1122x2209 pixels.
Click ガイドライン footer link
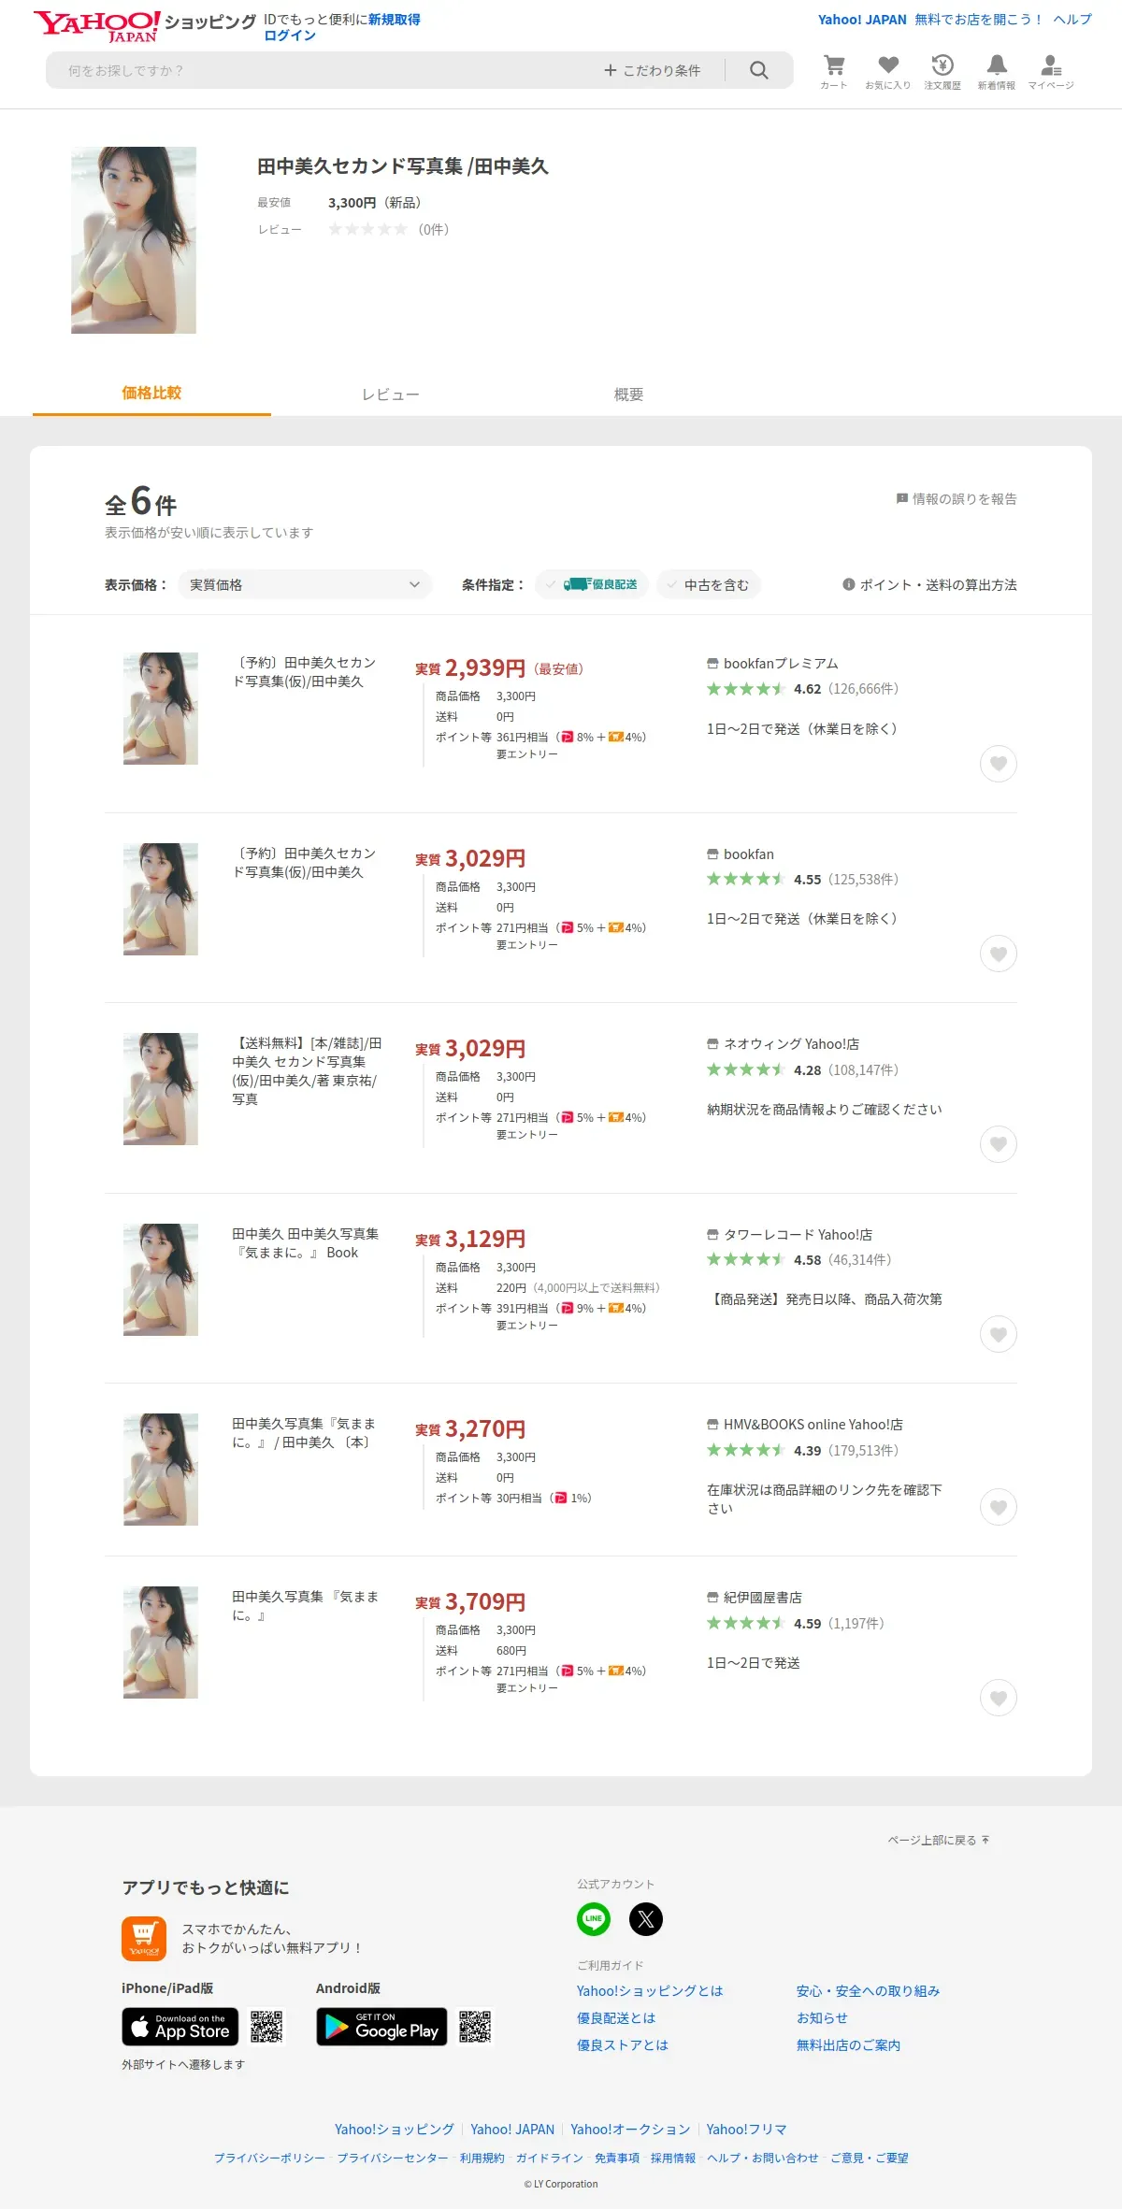(x=550, y=2159)
